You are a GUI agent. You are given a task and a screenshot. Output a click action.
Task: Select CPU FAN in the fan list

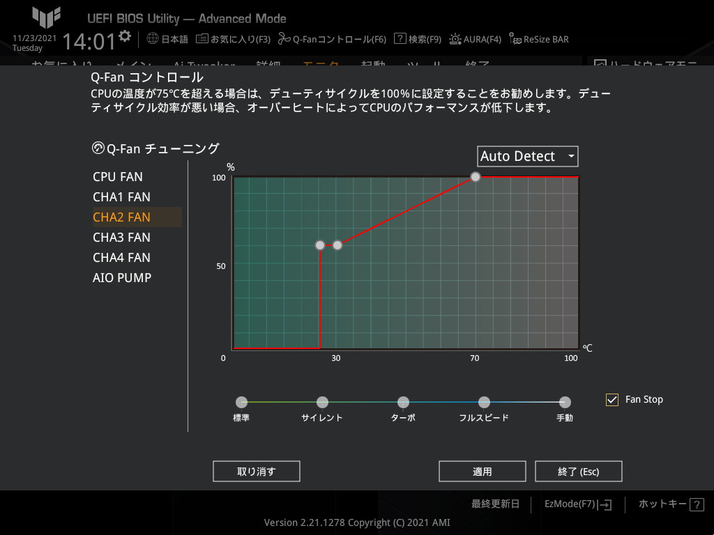(137, 176)
